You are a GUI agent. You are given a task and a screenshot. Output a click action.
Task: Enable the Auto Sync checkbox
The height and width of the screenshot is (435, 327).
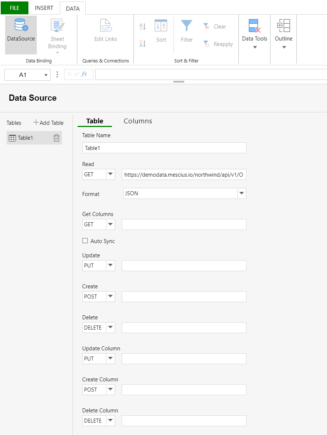click(x=85, y=241)
